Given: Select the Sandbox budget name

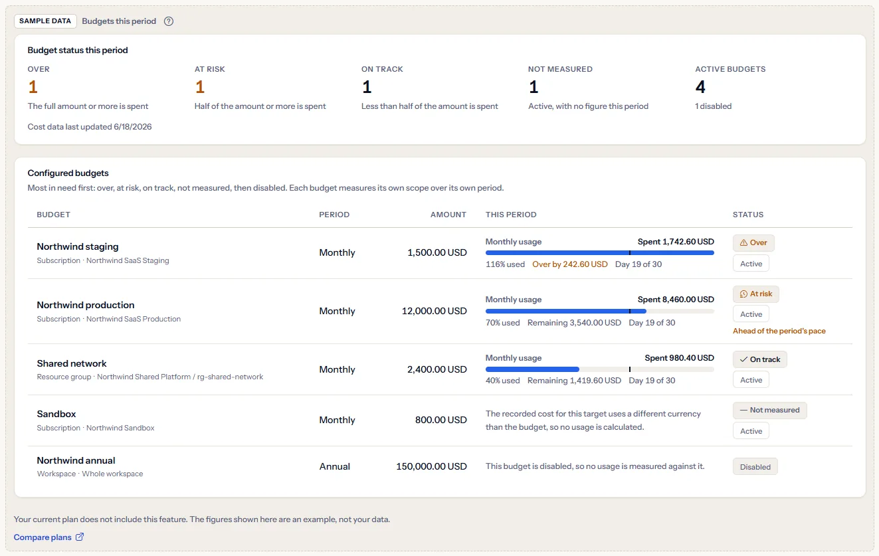Looking at the screenshot, I should click(x=56, y=414).
